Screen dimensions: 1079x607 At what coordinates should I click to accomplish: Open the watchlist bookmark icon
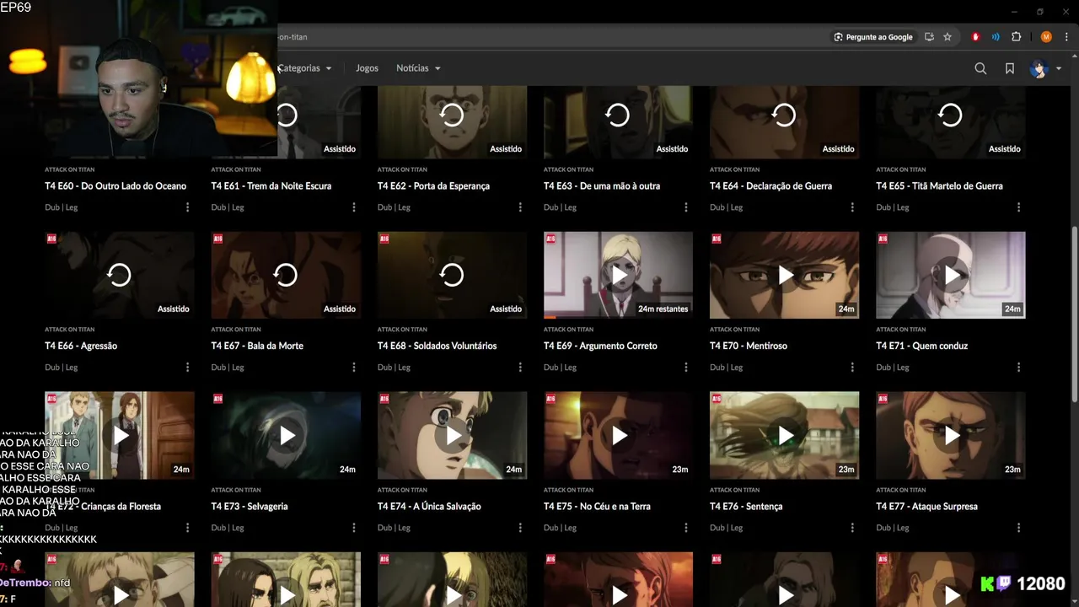click(1009, 68)
